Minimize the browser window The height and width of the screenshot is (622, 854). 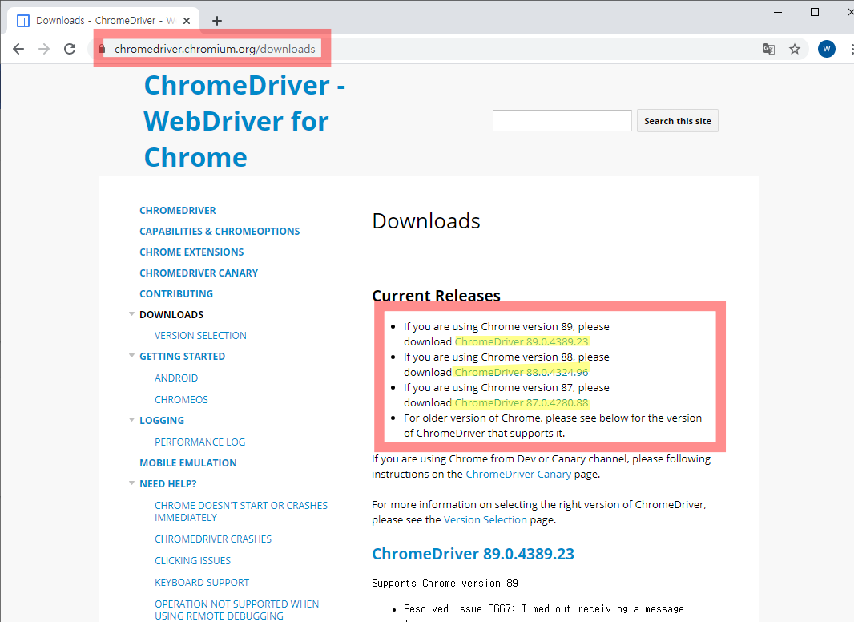(778, 12)
